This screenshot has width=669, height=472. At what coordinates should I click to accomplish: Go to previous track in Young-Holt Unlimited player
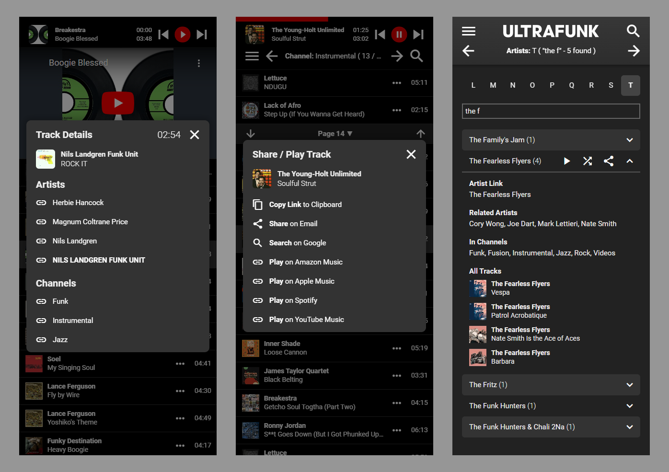pyautogui.click(x=380, y=35)
